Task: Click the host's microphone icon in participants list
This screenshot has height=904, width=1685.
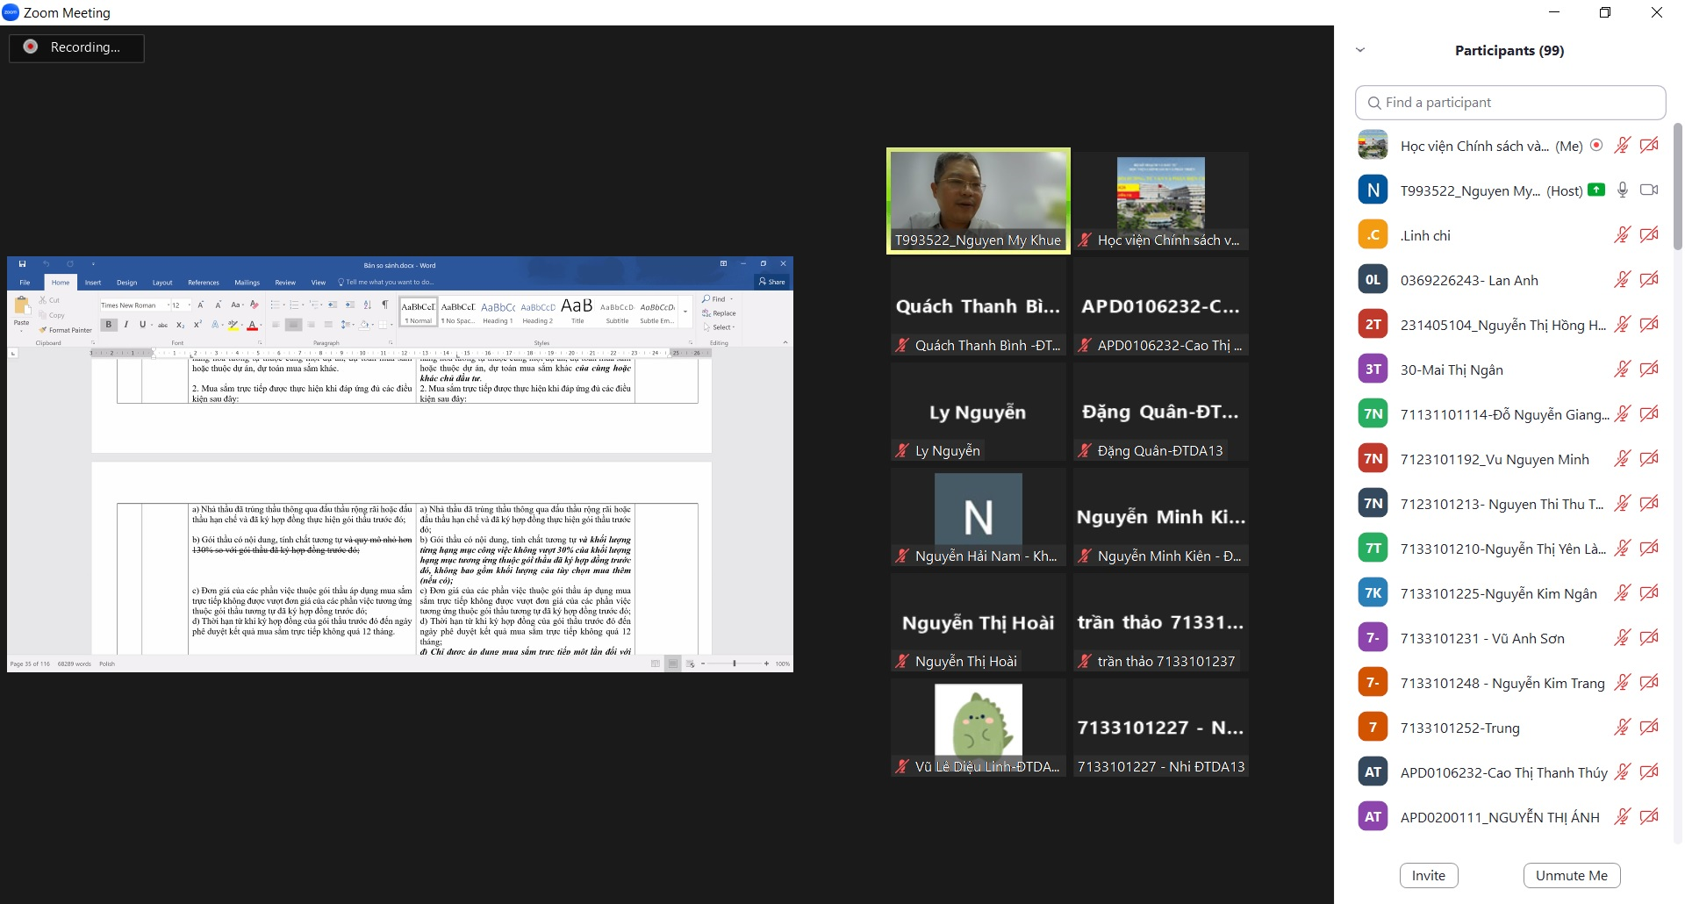Action: [x=1622, y=190]
